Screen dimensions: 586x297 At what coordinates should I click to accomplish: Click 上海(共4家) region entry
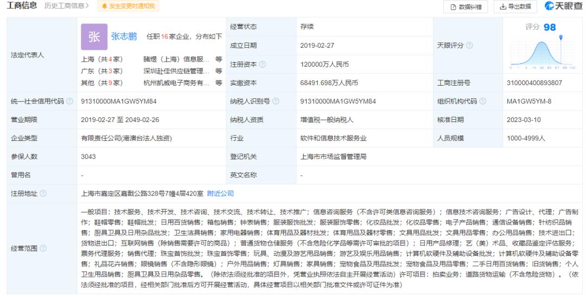[x=101, y=59]
